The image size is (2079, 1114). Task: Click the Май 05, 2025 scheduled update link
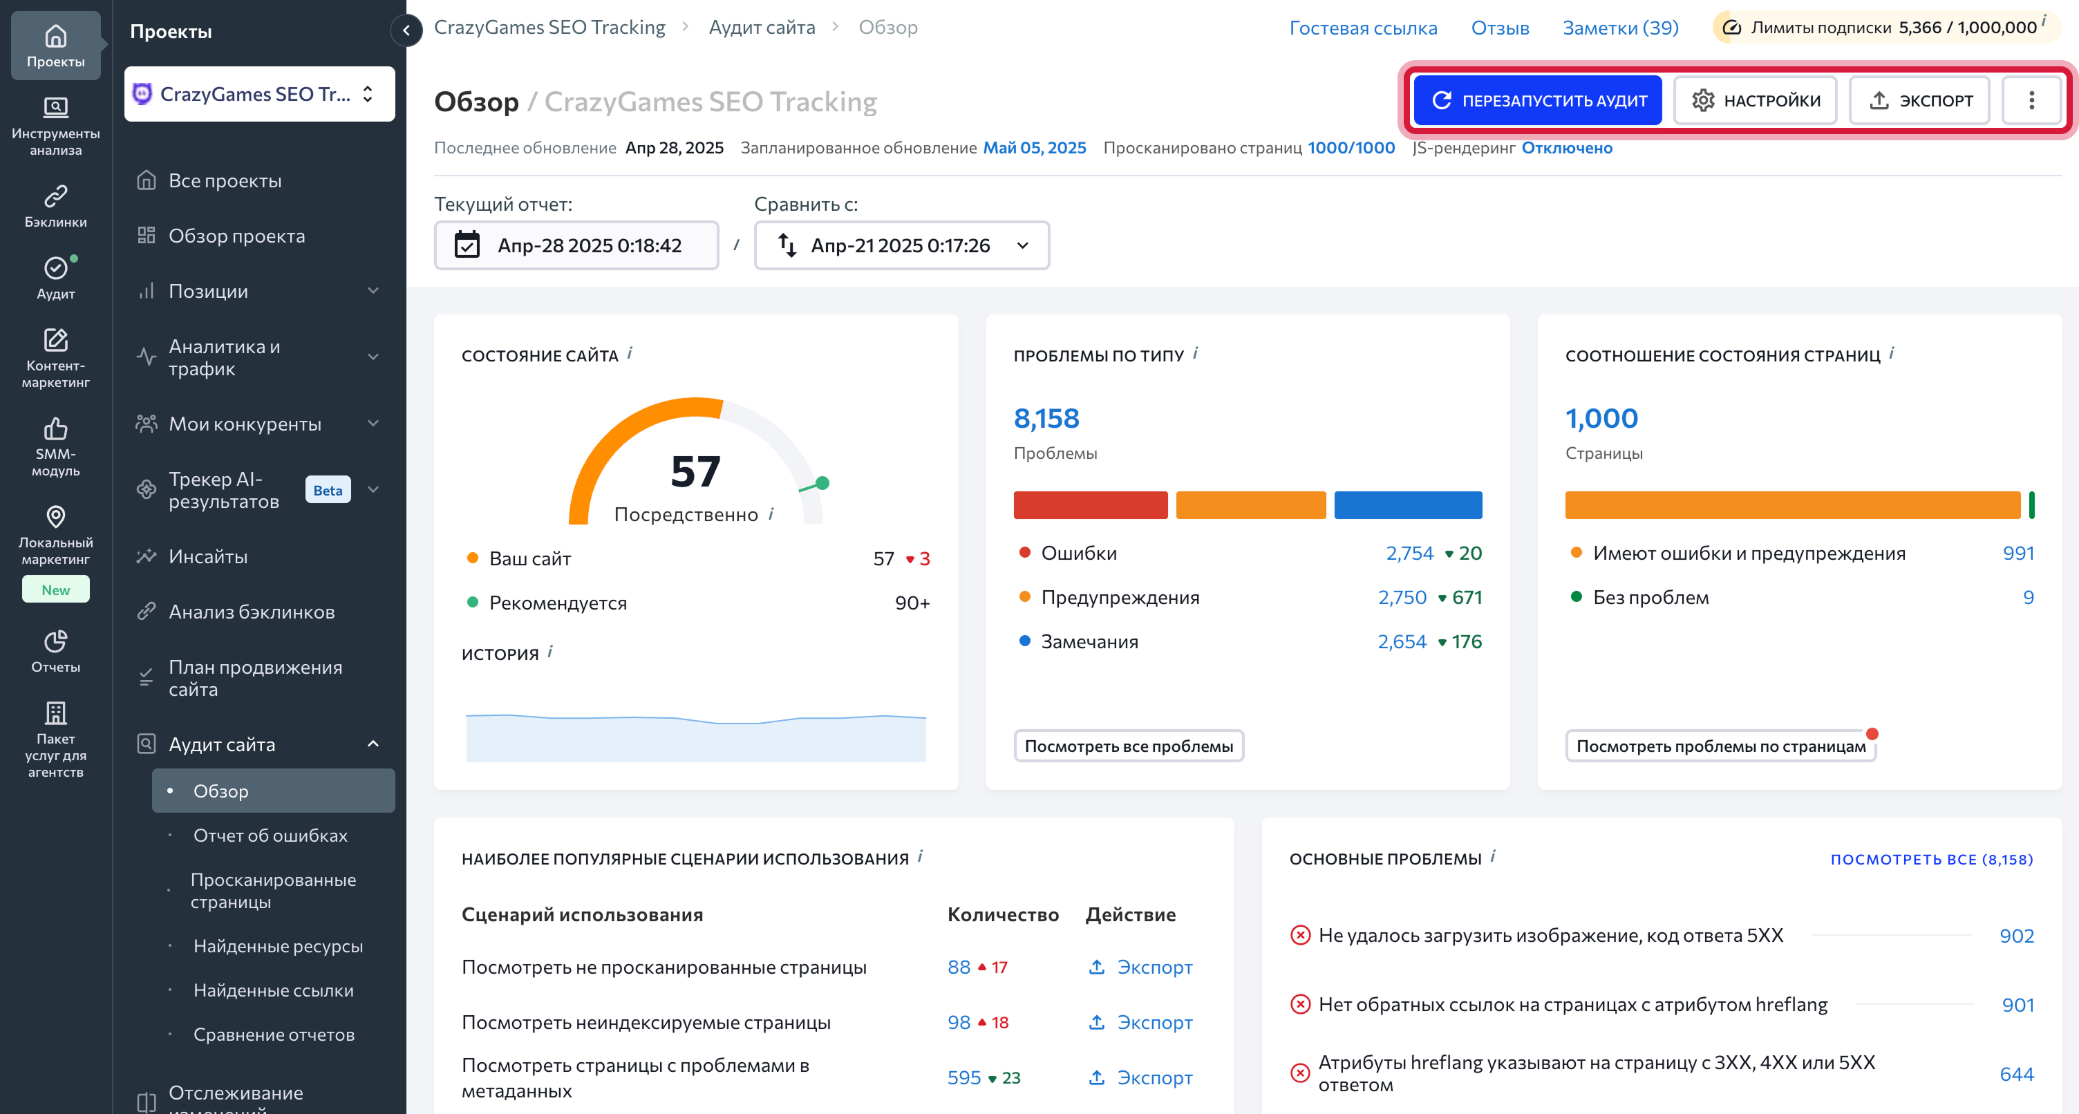click(1034, 148)
